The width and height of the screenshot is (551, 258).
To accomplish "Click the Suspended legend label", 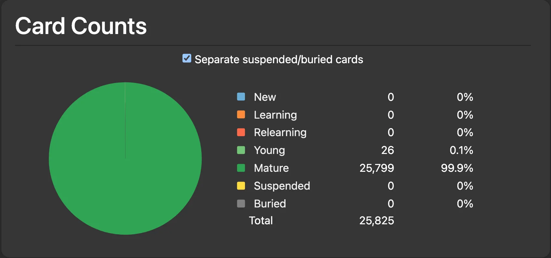I will 282,186.
